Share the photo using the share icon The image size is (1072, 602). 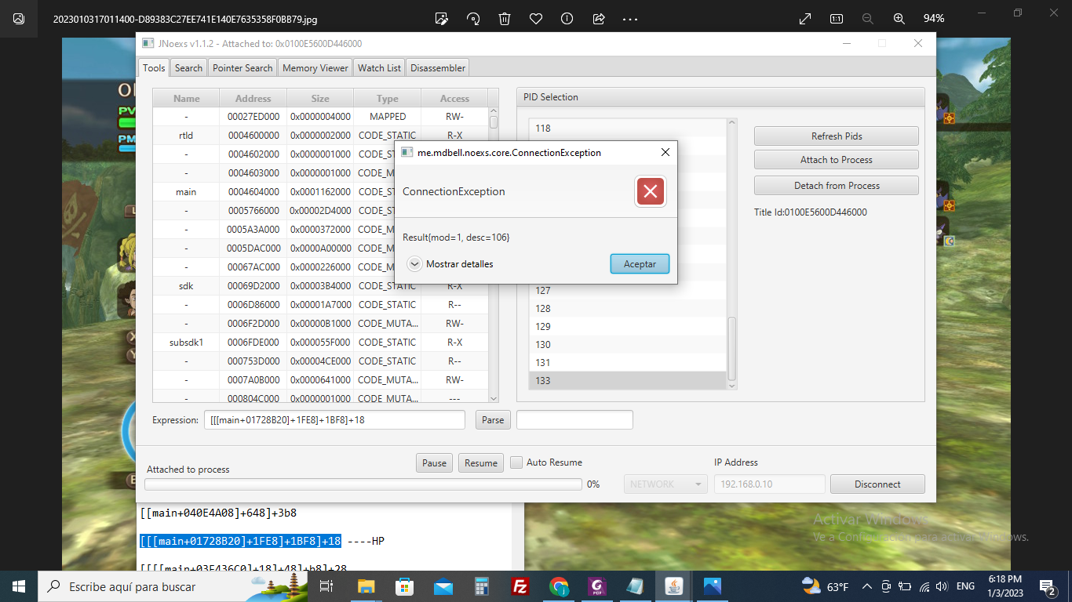point(599,19)
